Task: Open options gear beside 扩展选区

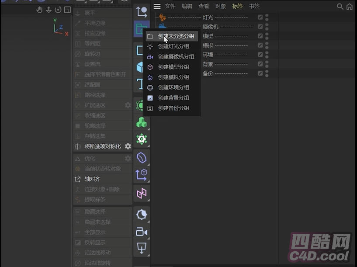Action: pyautogui.click(x=128, y=105)
